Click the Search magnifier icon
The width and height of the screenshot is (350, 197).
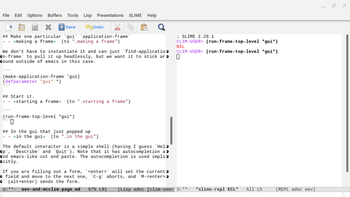coord(161,27)
